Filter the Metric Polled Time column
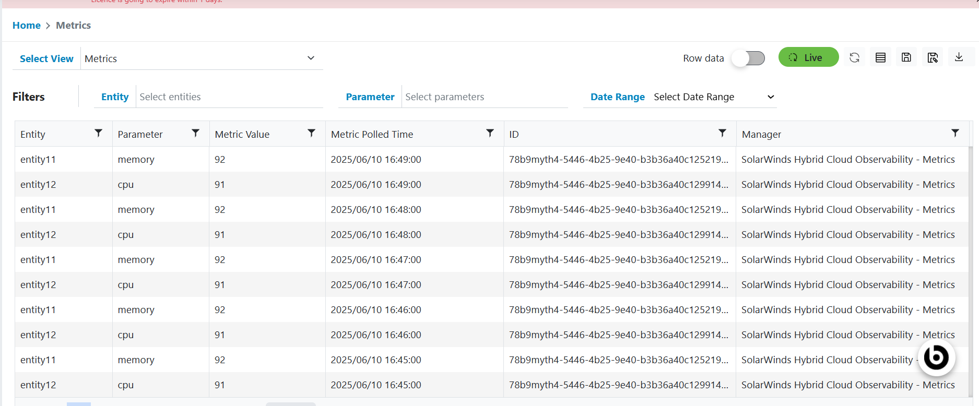Viewport: 979px width, 406px height. [490, 134]
